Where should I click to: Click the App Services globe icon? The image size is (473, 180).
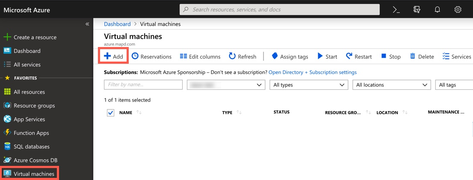click(x=7, y=119)
